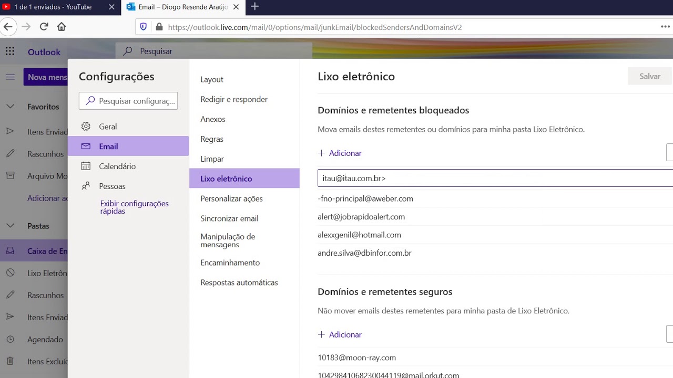Click the Nova mensagem button
This screenshot has width=673, height=378.
pyautogui.click(x=46, y=77)
